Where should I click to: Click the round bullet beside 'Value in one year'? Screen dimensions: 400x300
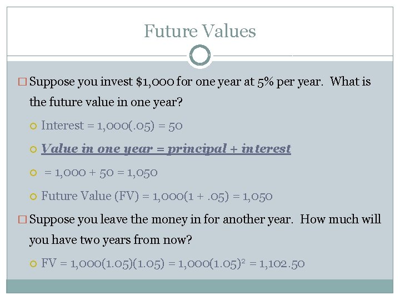[x=34, y=149]
